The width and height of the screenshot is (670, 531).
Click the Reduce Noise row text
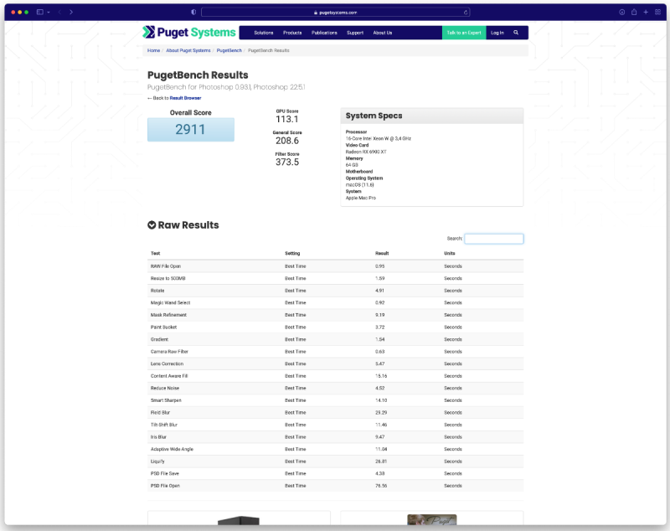[x=165, y=389]
